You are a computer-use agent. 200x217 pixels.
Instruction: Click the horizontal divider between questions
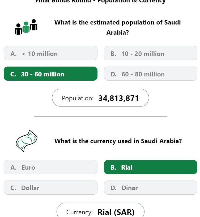(x=101, y=117)
